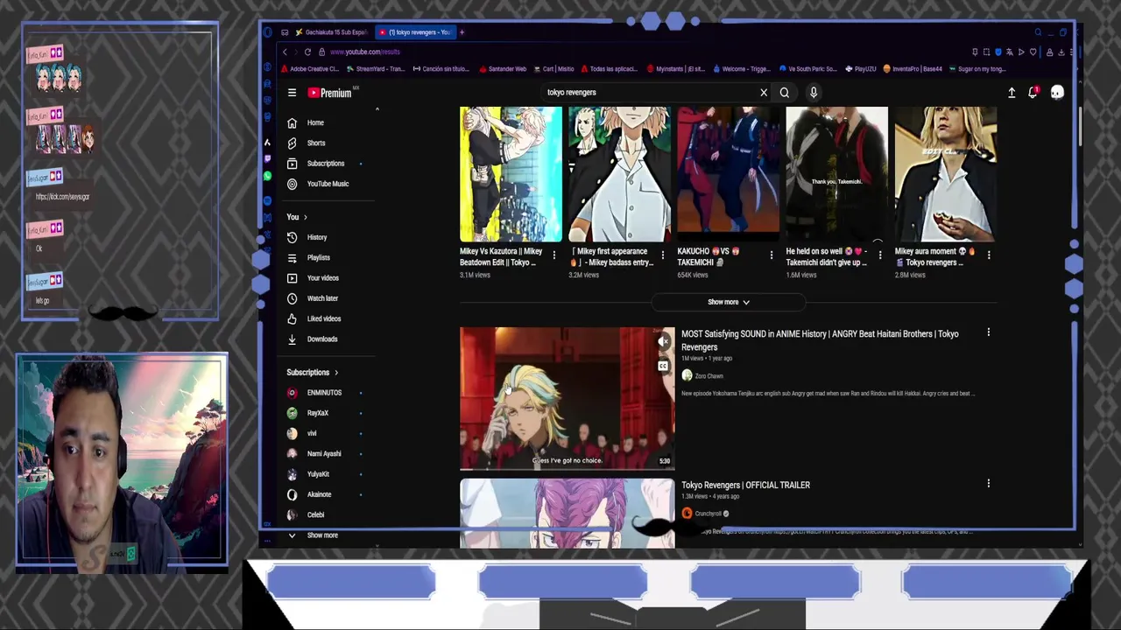The image size is (1121, 630).
Task: Open MOST Satisfying SOUND in ANIME video title
Action: tap(820, 340)
